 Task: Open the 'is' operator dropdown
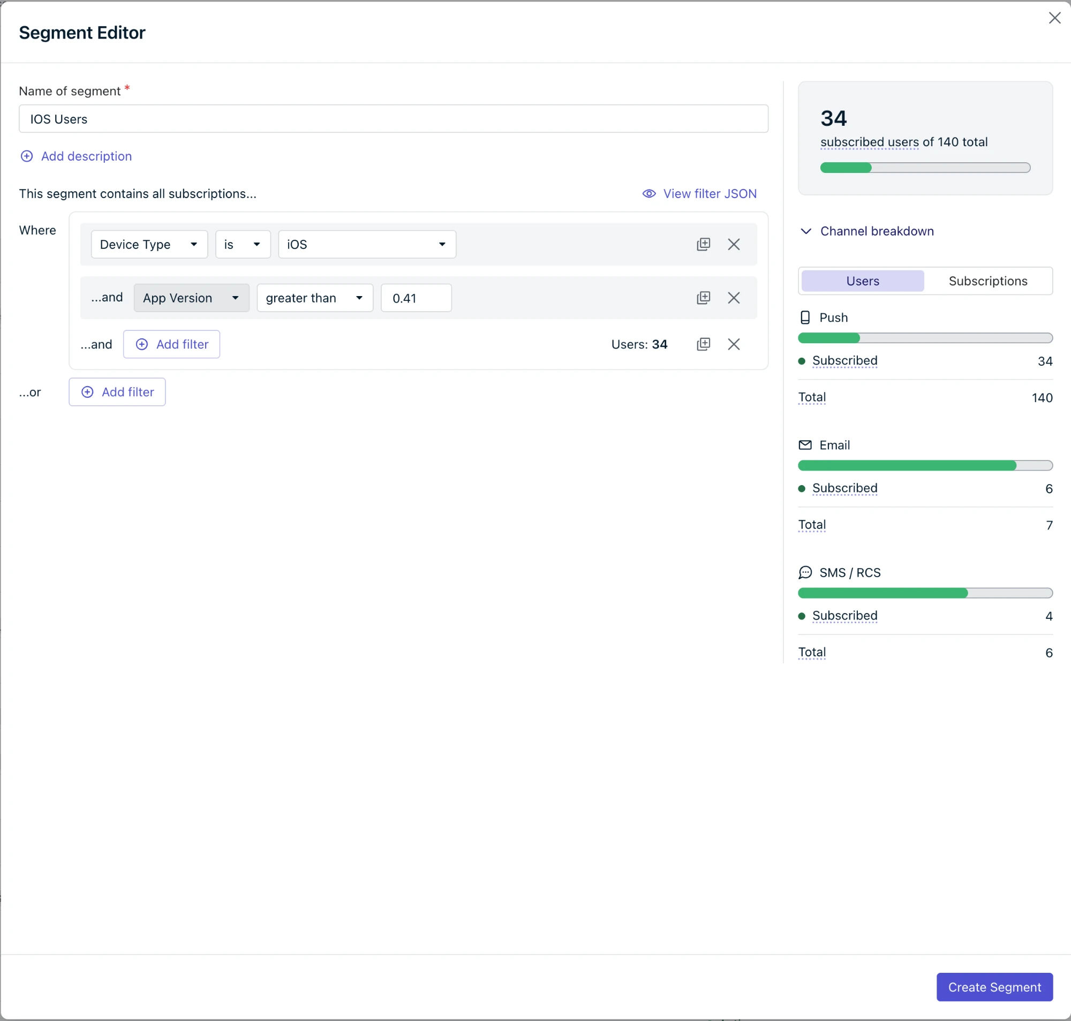243,244
